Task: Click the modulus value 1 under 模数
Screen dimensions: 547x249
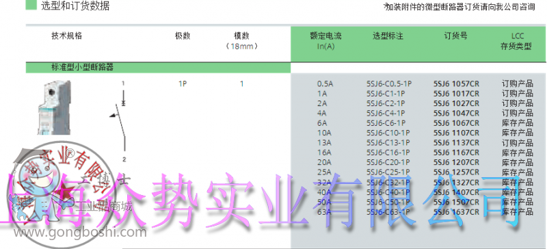Action: click(241, 84)
